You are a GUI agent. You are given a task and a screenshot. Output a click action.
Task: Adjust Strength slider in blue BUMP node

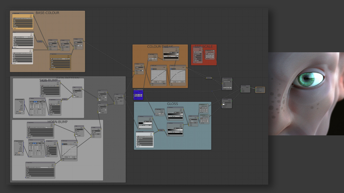(x=138, y=95)
